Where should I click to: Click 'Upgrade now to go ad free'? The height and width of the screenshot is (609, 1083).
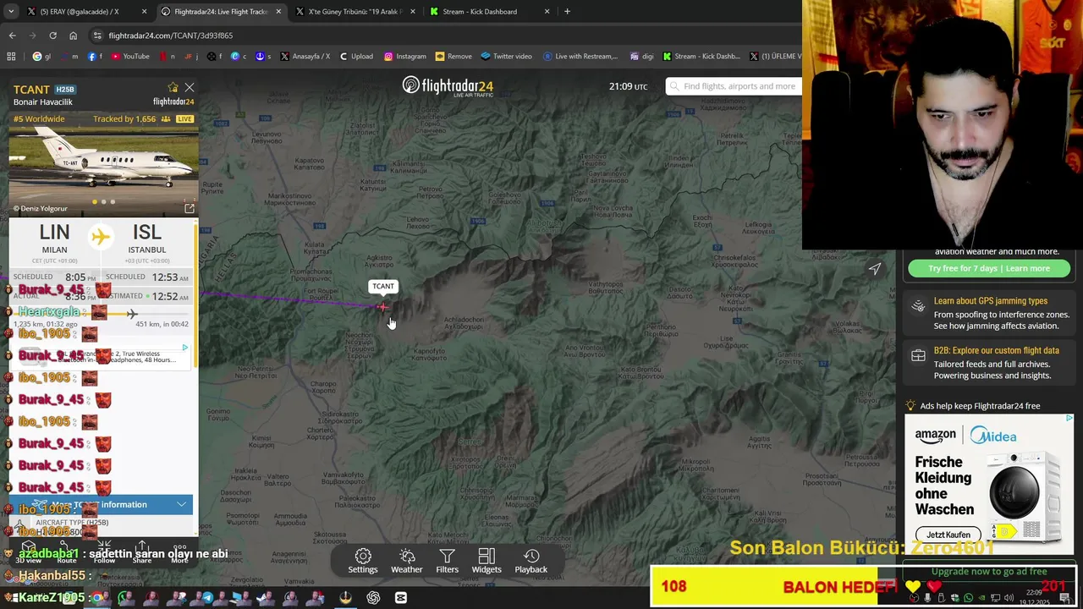click(989, 572)
